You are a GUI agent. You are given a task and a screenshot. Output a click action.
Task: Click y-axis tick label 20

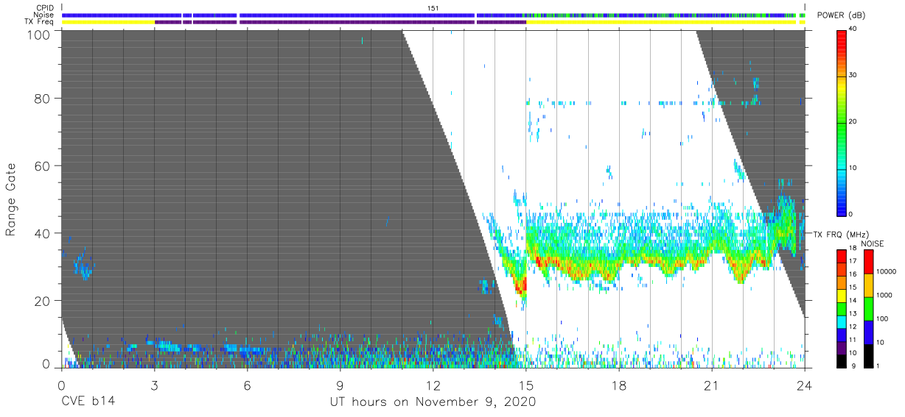[x=42, y=300]
